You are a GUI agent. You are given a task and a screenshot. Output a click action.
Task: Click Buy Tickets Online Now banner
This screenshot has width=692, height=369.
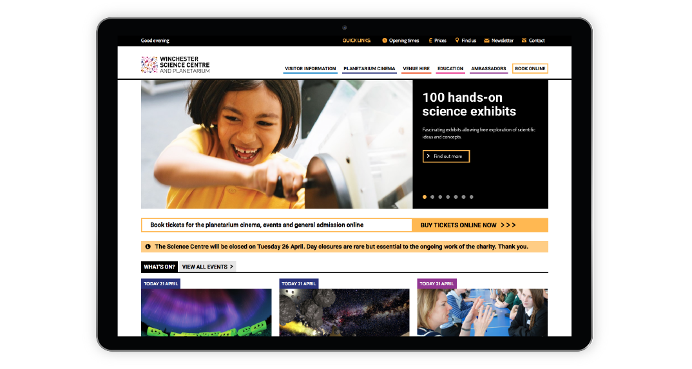point(480,225)
